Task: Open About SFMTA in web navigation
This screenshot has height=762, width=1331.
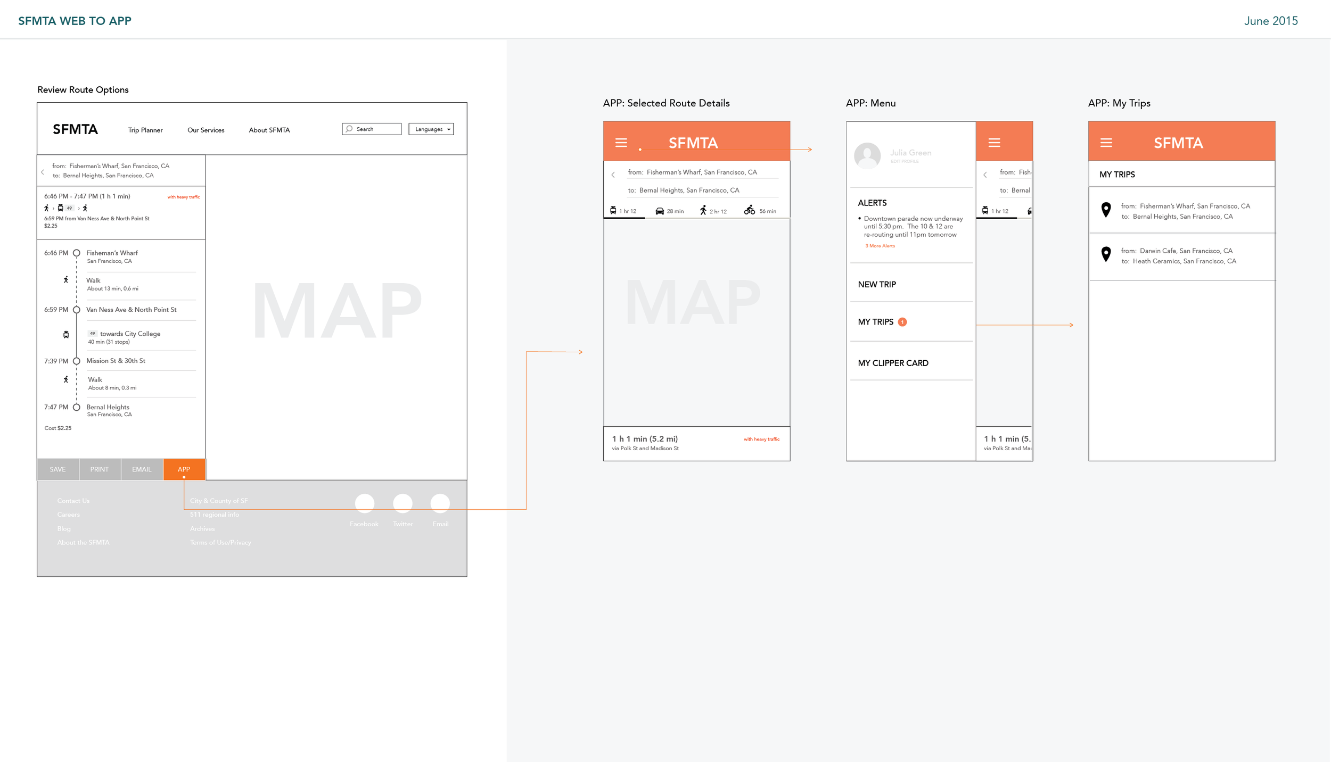Action: (x=269, y=130)
